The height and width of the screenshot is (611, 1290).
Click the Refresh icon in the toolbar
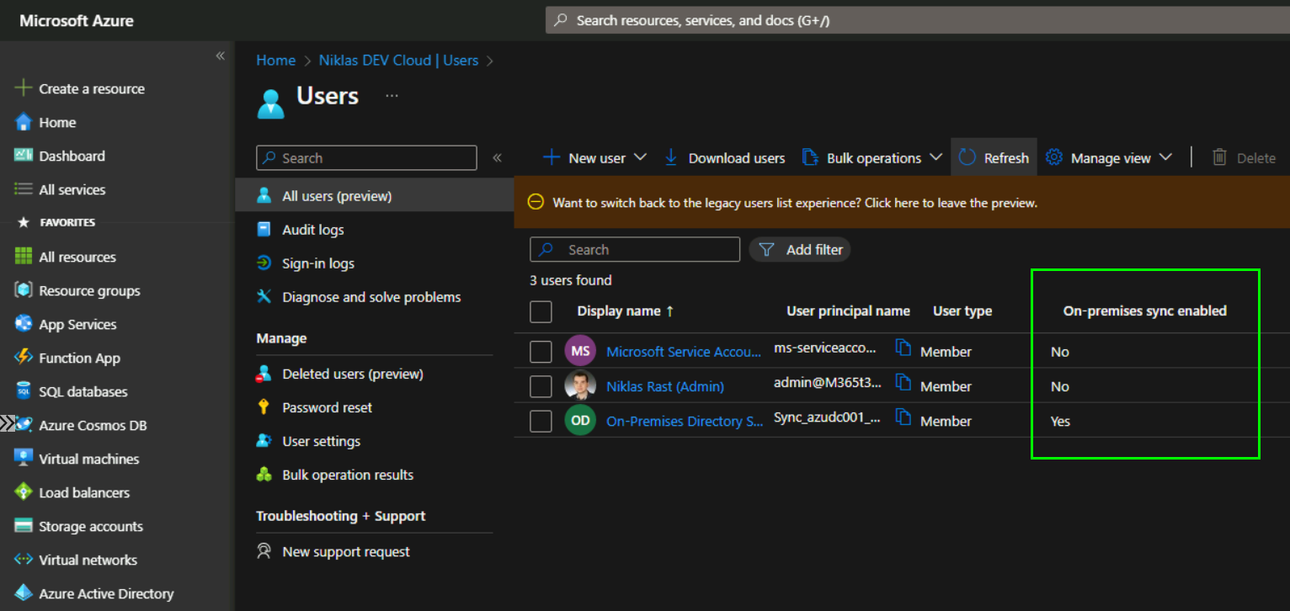(967, 157)
